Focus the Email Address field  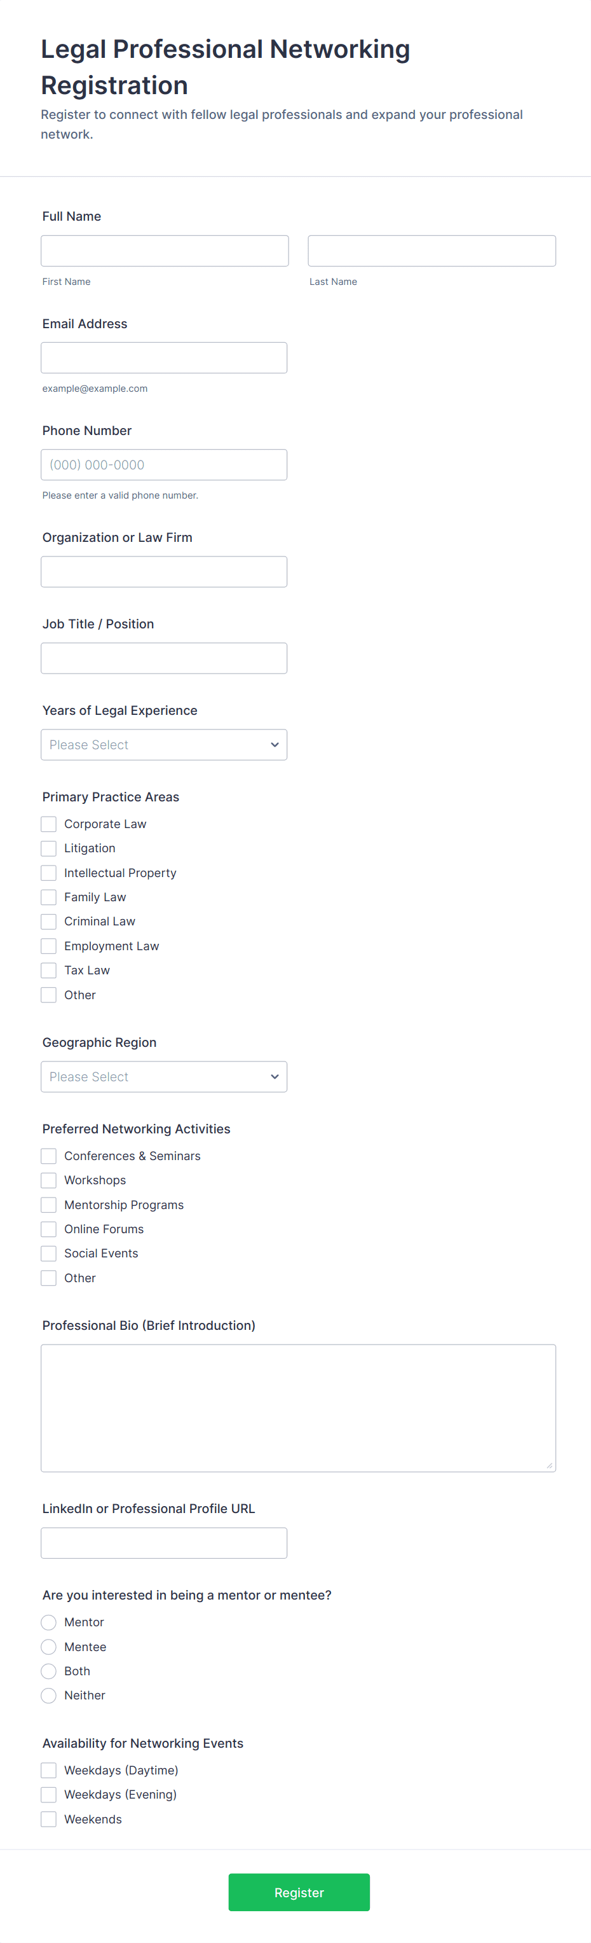(x=163, y=357)
